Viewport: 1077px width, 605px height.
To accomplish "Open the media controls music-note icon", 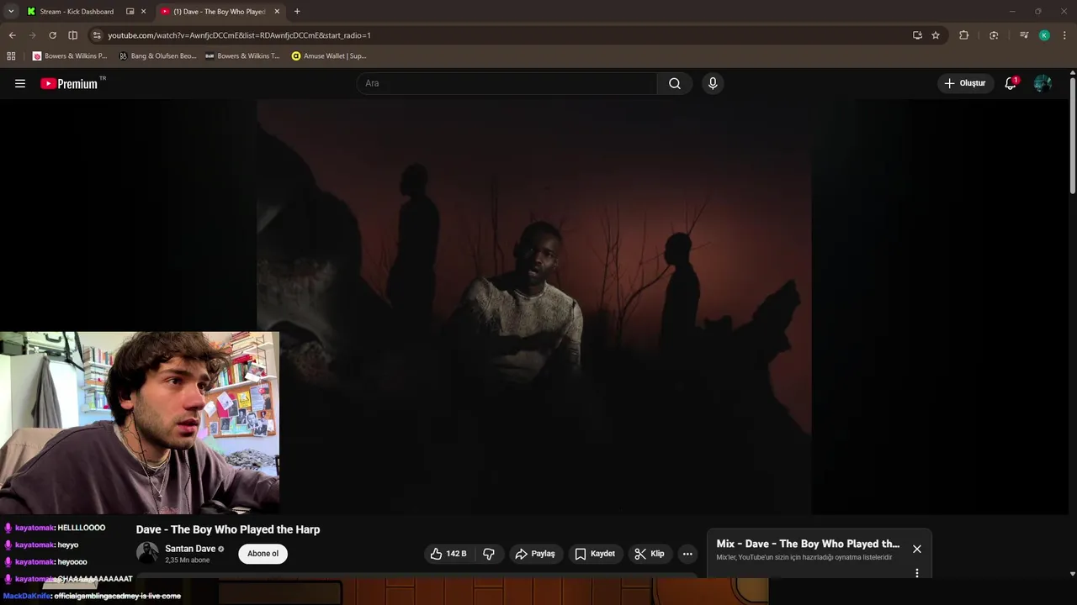I will click(x=1023, y=35).
